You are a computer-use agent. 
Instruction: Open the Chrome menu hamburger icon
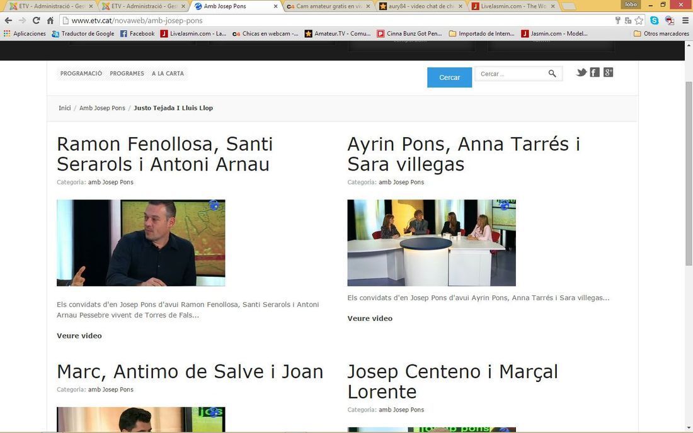(x=685, y=20)
